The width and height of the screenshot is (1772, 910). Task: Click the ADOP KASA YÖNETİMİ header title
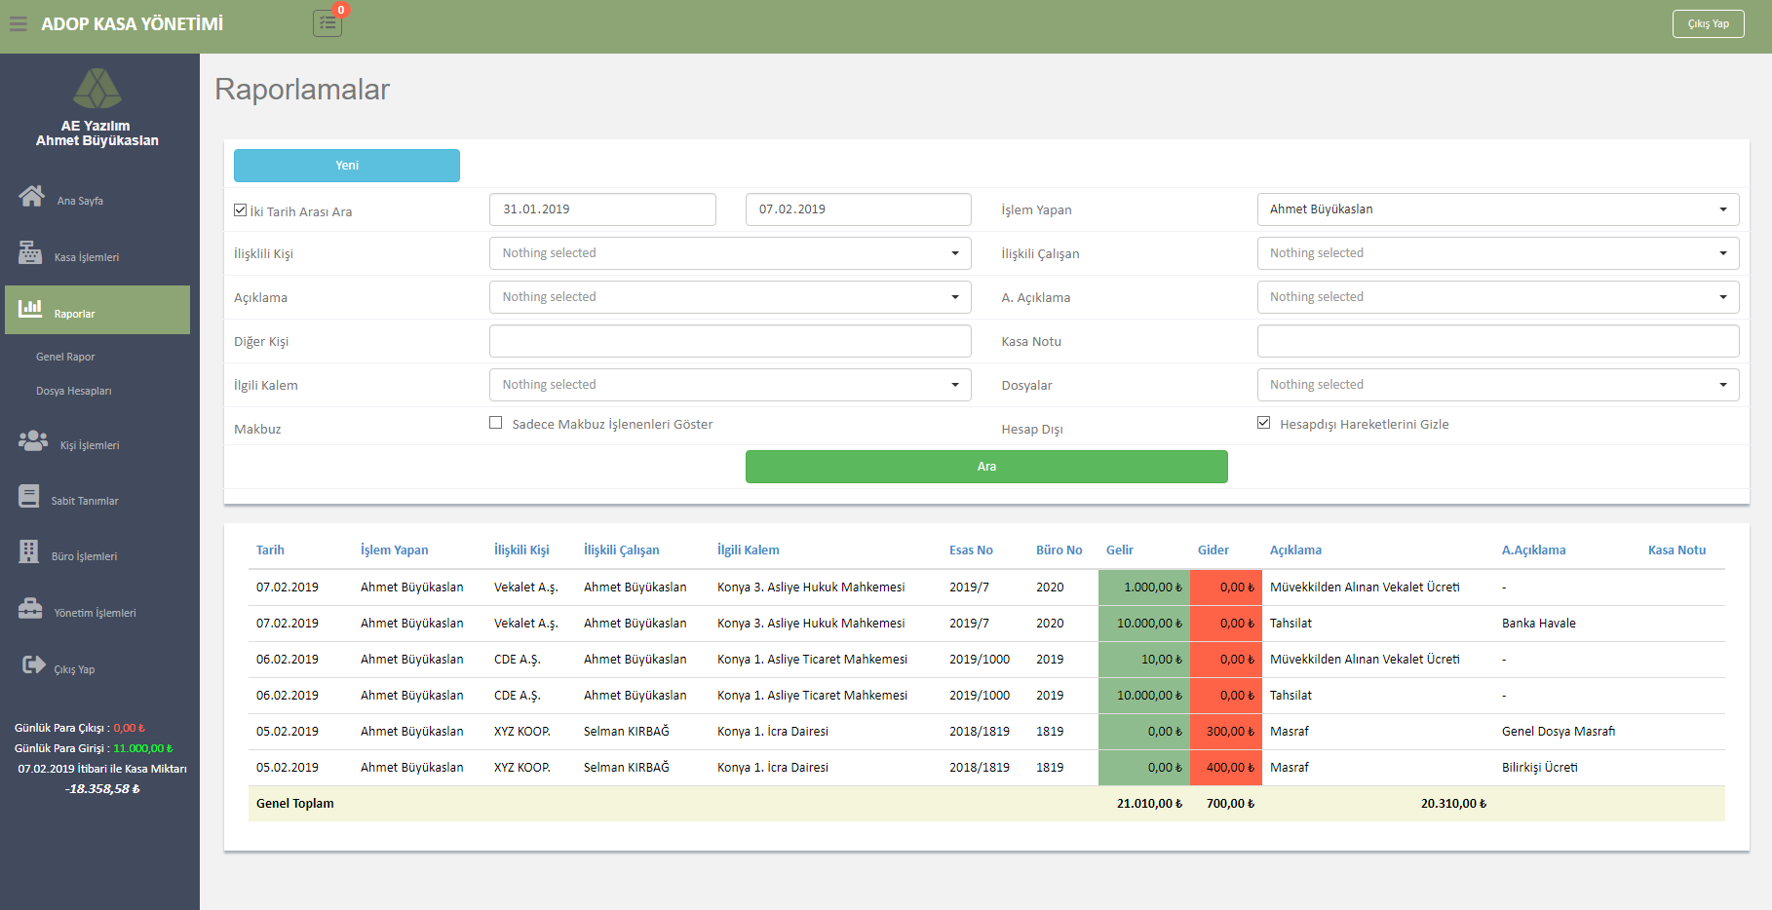pyautogui.click(x=132, y=24)
